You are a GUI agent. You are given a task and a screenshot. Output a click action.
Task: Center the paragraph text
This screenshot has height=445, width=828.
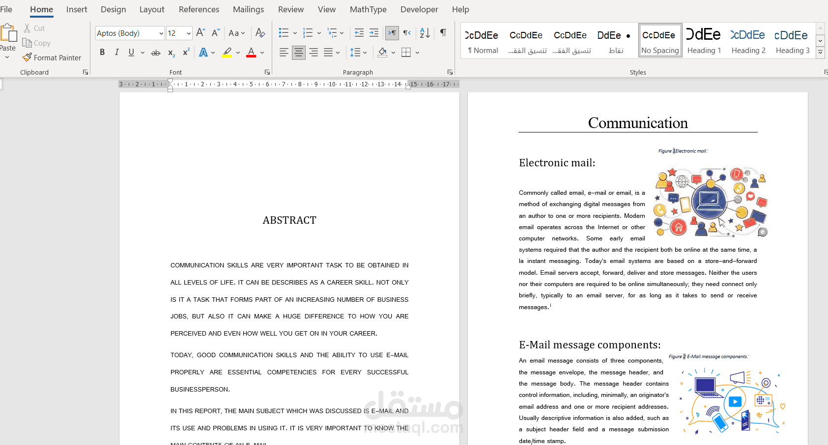click(298, 52)
